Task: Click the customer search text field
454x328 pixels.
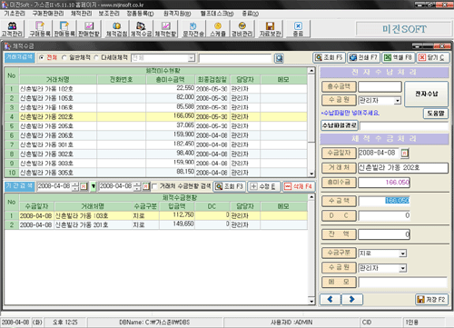Action: [235, 58]
